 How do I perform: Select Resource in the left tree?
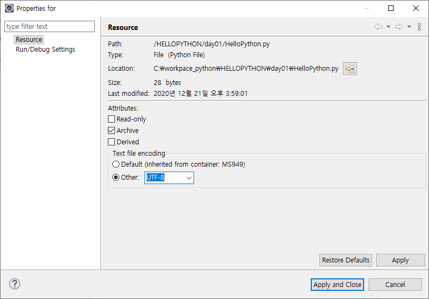click(29, 40)
